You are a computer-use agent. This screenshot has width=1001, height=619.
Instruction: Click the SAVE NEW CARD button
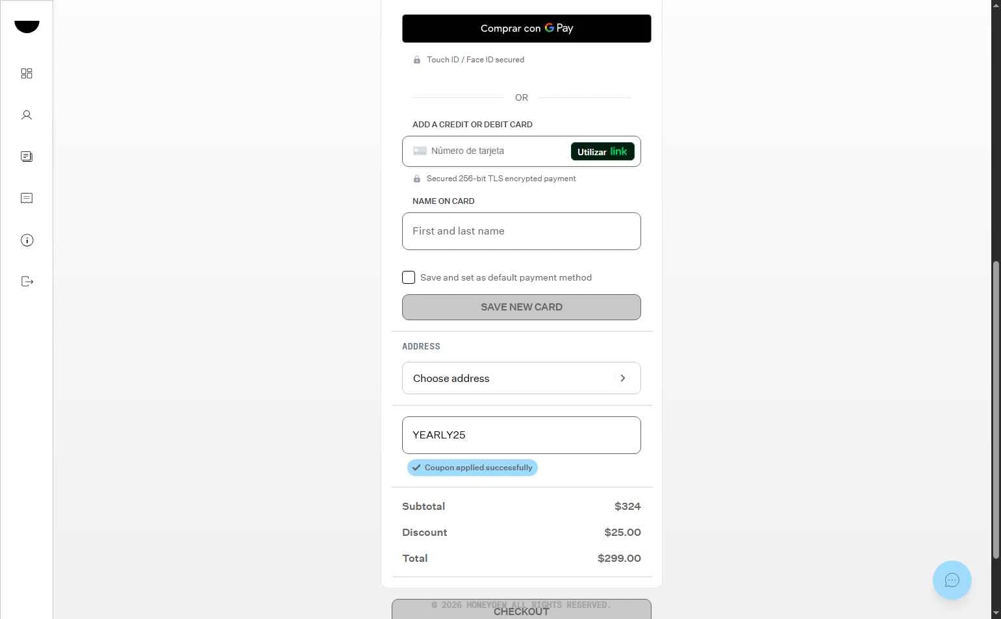(522, 307)
